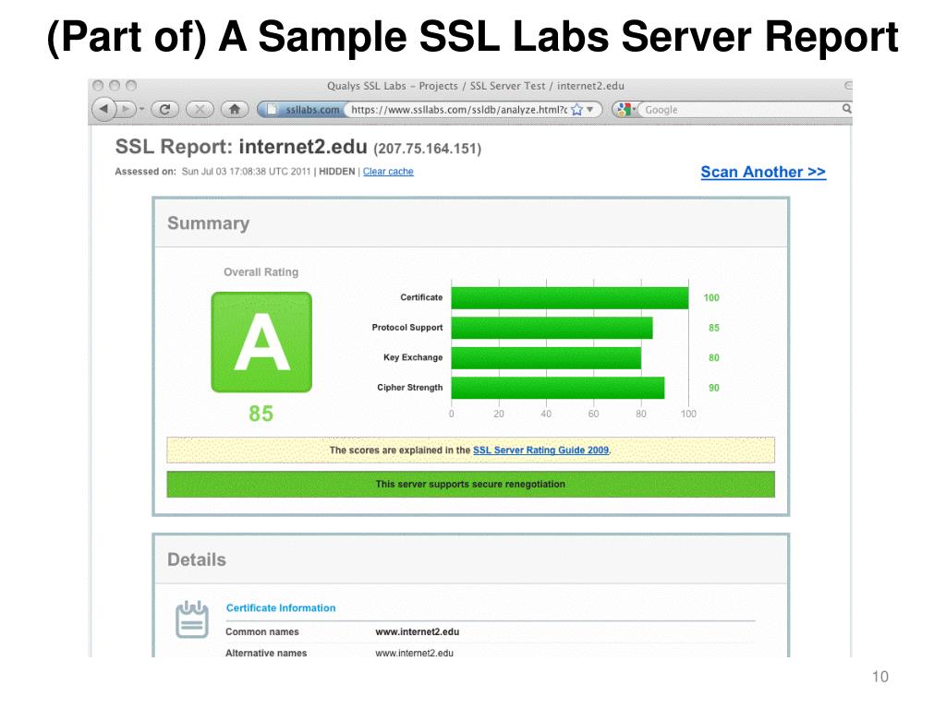Screen dimensions: 946x709
Task: Click the Cipher Strength score value 90
Action: [714, 389]
